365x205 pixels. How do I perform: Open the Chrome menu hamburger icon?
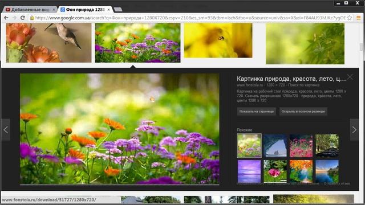(359, 18)
